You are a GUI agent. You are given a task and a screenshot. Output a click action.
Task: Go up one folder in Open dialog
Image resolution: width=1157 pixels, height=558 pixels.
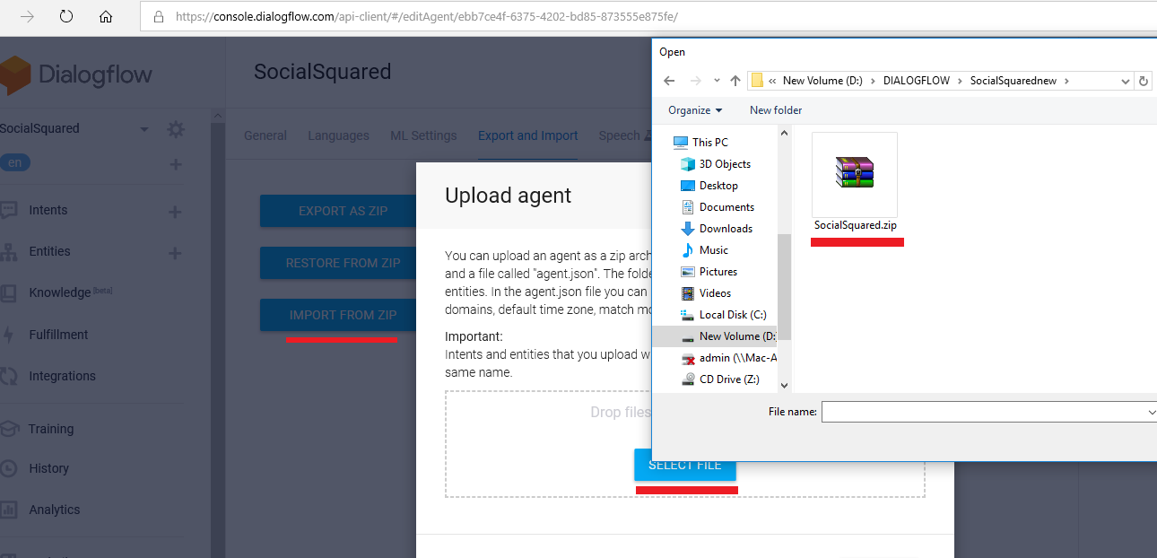coord(735,81)
